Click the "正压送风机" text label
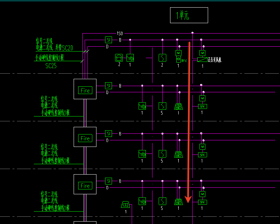 point(214,60)
